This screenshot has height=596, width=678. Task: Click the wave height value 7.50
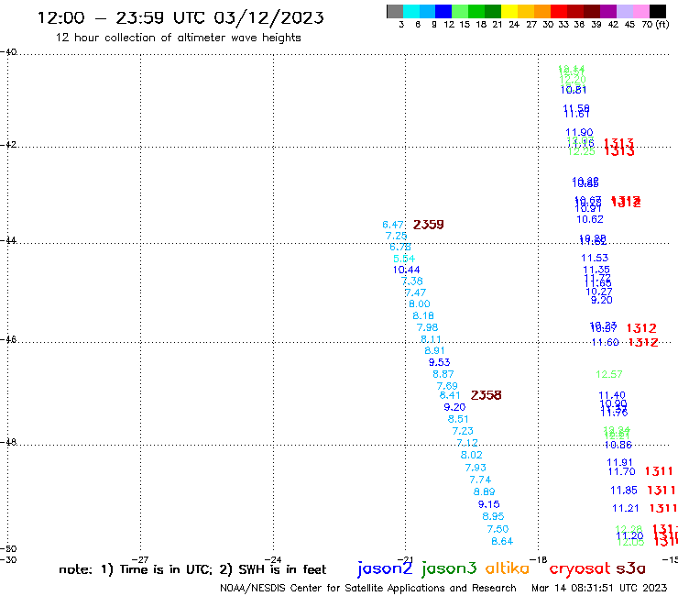click(498, 529)
